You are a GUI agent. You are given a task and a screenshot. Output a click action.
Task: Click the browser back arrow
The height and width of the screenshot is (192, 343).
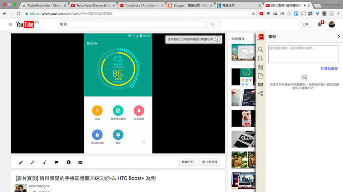(5, 13)
